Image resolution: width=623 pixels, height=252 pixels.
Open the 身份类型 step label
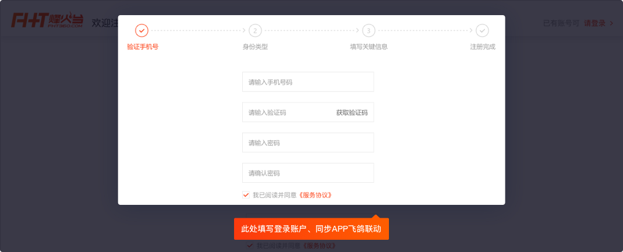pyautogui.click(x=255, y=47)
